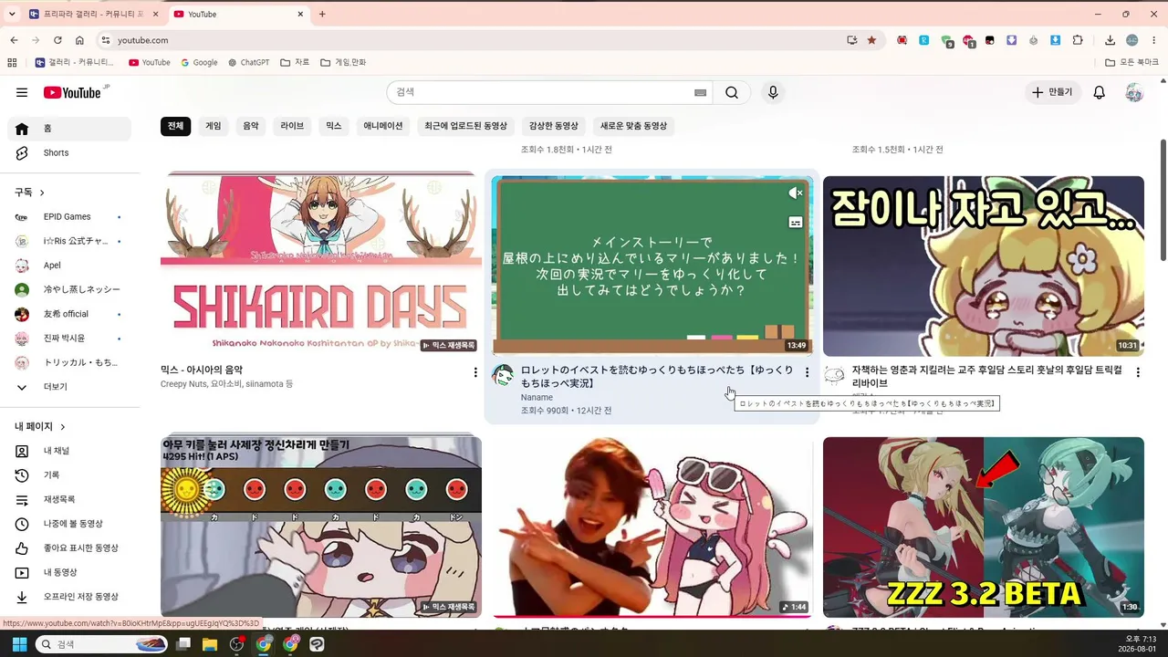Open 좋아요 표시한 동영상 list
The width and height of the screenshot is (1168, 657).
pyautogui.click(x=69, y=547)
